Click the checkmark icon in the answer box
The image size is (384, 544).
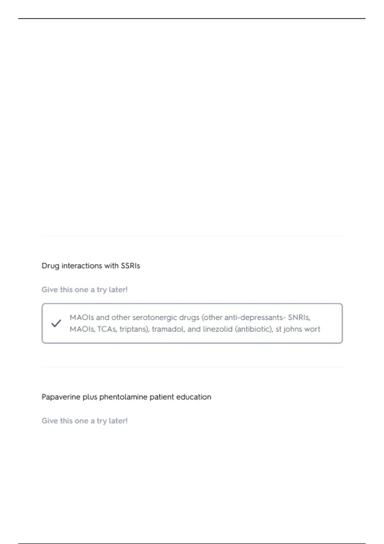click(x=56, y=323)
